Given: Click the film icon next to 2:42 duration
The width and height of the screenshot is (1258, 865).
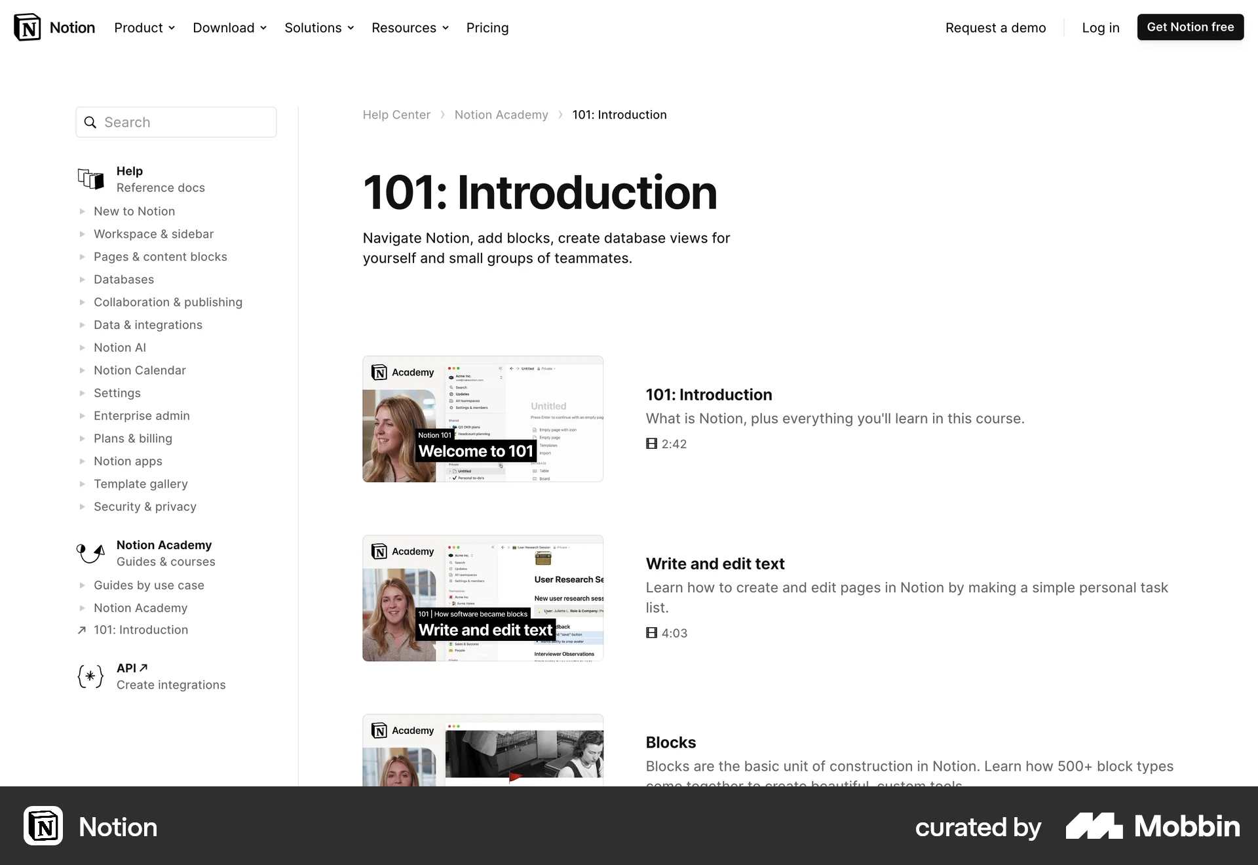Looking at the screenshot, I should click(651, 444).
